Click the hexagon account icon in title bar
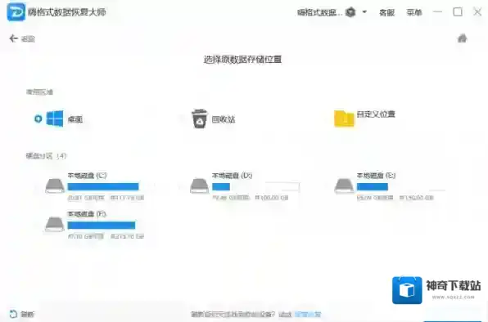 pos(350,12)
